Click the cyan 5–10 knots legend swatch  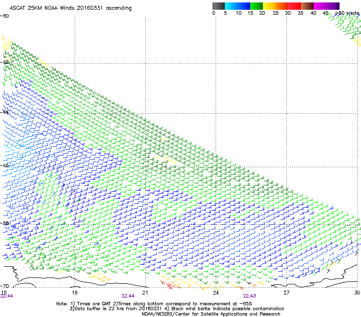pyautogui.click(x=231, y=6)
